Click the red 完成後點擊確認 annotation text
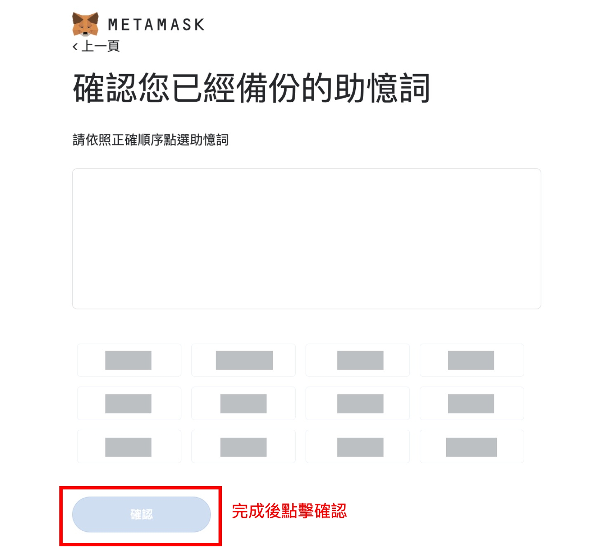This screenshot has height=557, width=616. pos(289,511)
